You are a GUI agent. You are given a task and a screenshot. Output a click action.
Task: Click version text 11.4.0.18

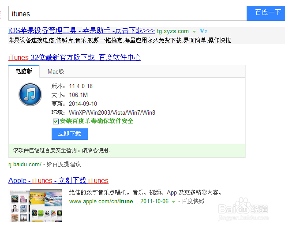(x=81, y=86)
